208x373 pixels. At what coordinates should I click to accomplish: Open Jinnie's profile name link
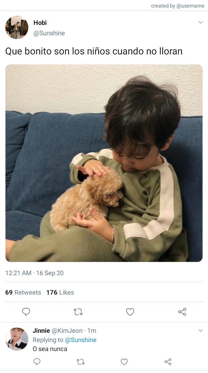pyautogui.click(x=41, y=330)
